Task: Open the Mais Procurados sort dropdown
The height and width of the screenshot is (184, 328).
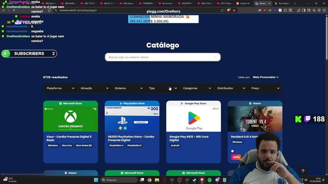Action: (266, 77)
